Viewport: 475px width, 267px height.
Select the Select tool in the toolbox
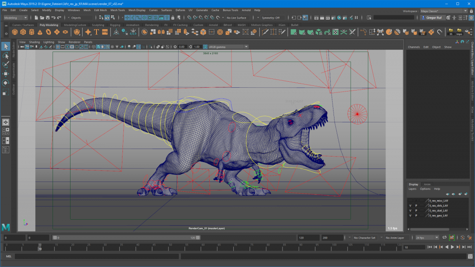pos(6,46)
